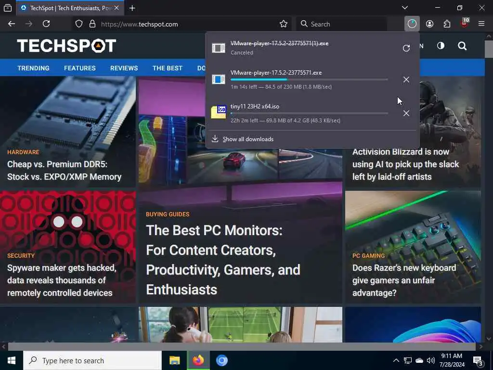Screen dimensions: 493x370
Task: Click the padlock site security icon
Action: click(92, 24)
